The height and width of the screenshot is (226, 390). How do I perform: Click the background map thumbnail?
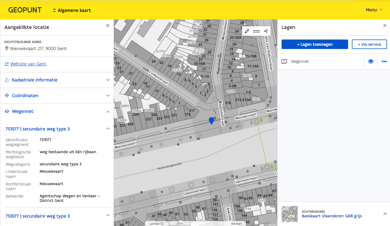(x=289, y=214)
